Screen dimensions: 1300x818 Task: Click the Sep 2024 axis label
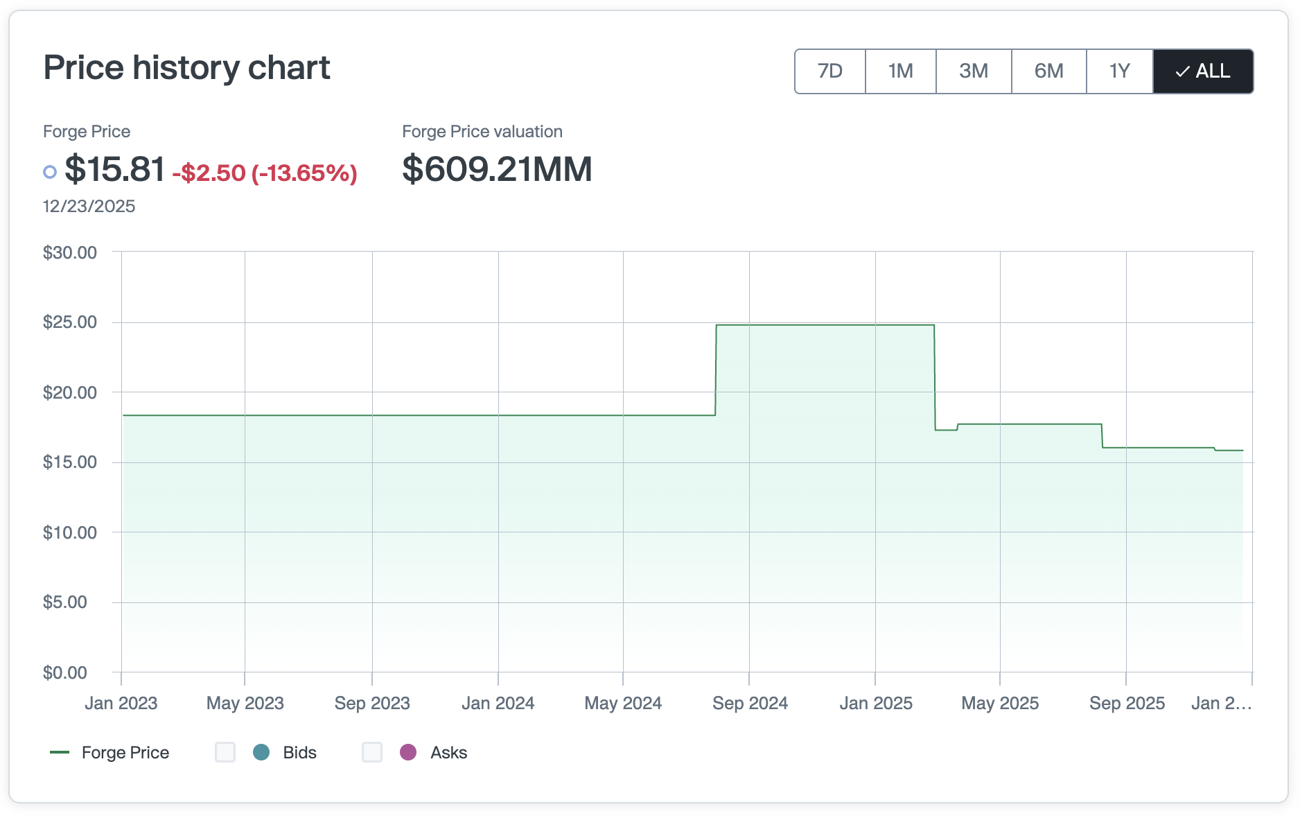tap(750, 703)
